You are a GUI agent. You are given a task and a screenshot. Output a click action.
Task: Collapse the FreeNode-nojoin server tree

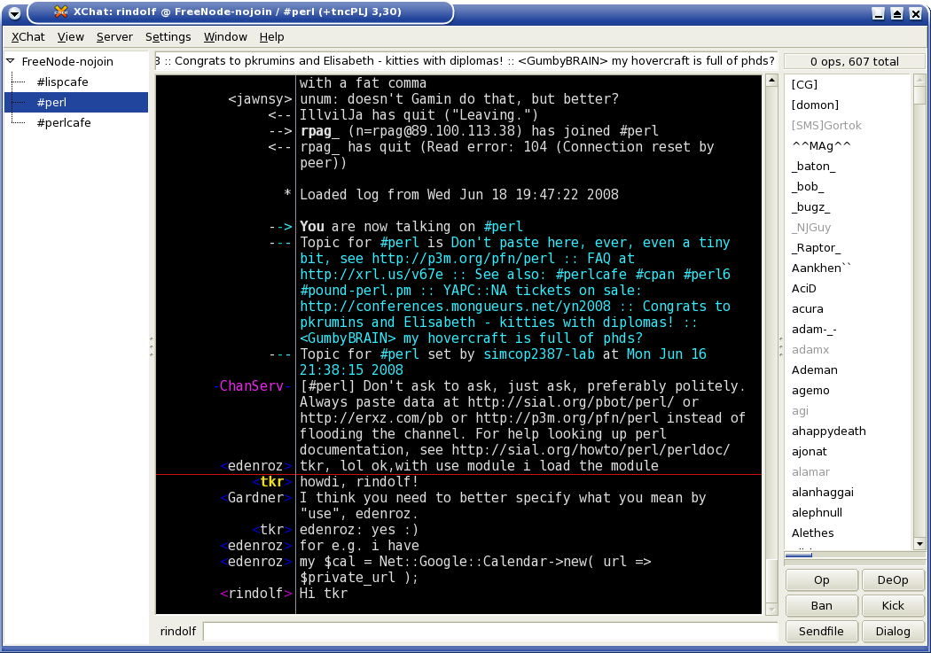[10, 61]
